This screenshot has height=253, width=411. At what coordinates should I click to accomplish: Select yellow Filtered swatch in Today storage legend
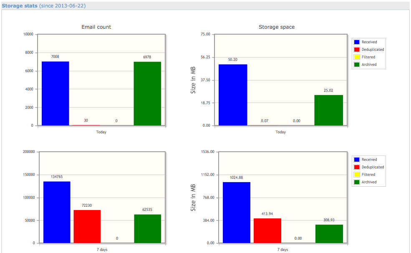(357, 57)
